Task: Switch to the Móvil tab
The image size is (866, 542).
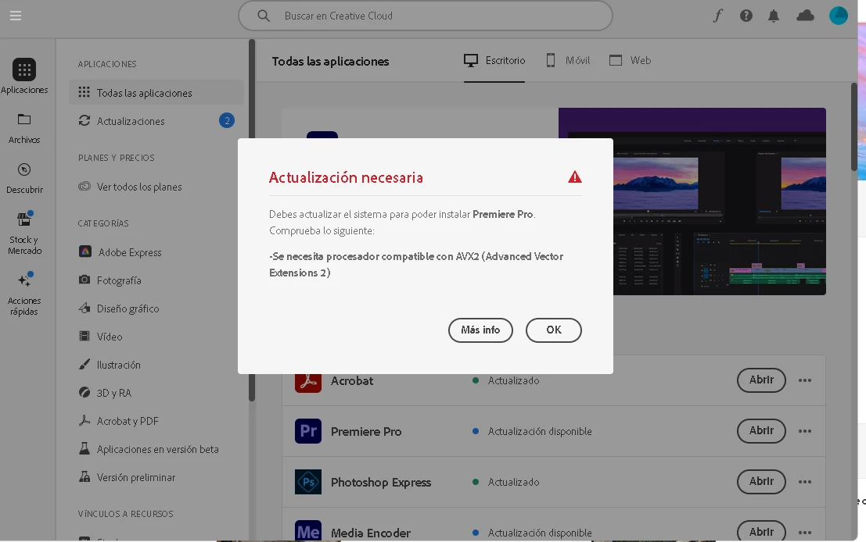Action: pos(568,61)
